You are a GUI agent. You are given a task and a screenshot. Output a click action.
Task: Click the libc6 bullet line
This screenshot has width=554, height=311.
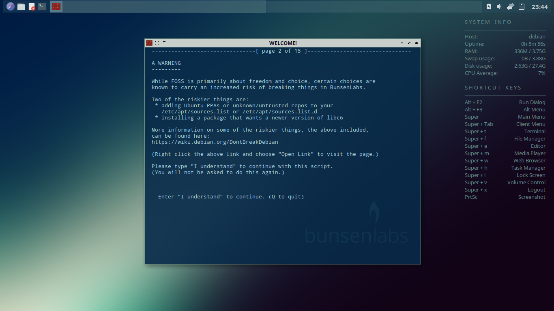(249, 118)
